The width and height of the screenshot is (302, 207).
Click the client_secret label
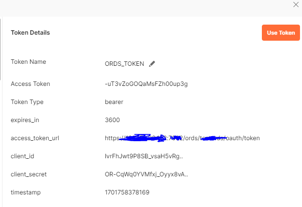click(x=29, y=174)
